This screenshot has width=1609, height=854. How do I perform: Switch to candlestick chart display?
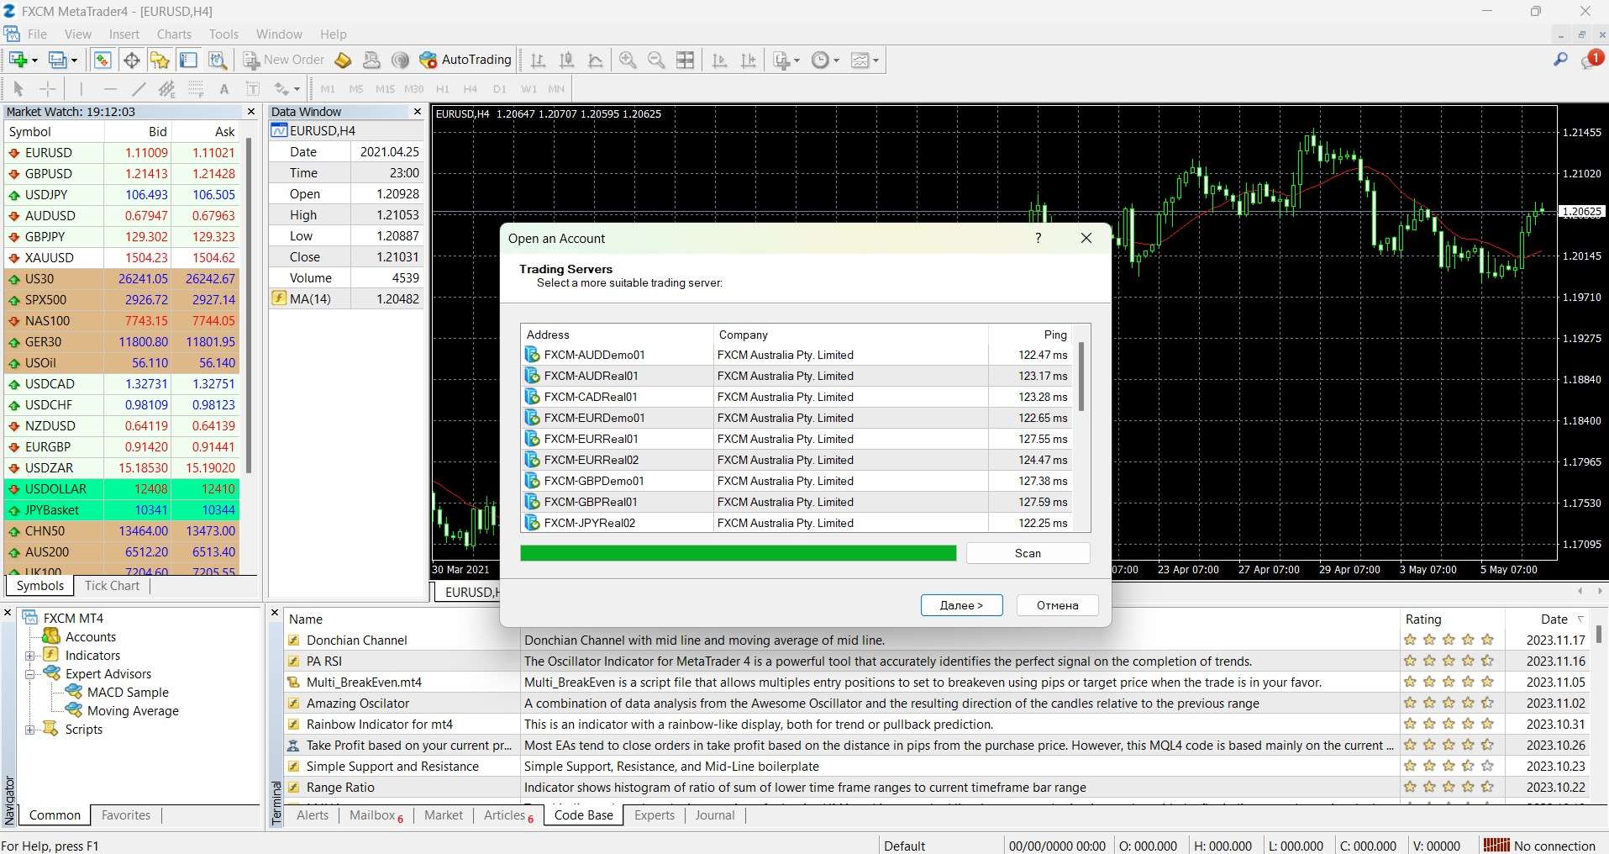coord(567,60)
